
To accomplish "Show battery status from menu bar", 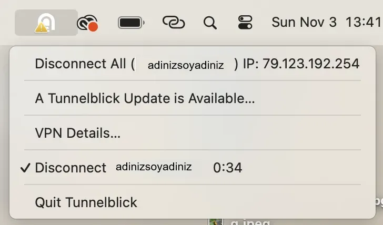I will [131, 23].
